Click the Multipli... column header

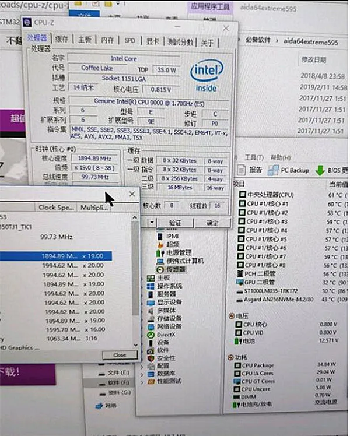point(94,208)
